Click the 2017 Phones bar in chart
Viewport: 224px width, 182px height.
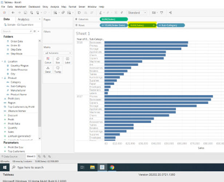coord(159,96)
